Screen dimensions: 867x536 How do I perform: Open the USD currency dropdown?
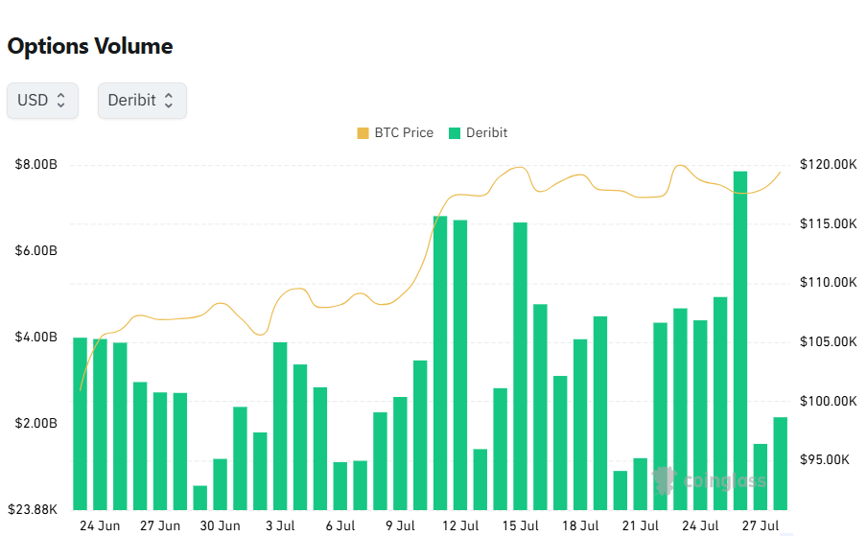click(42, 101)
